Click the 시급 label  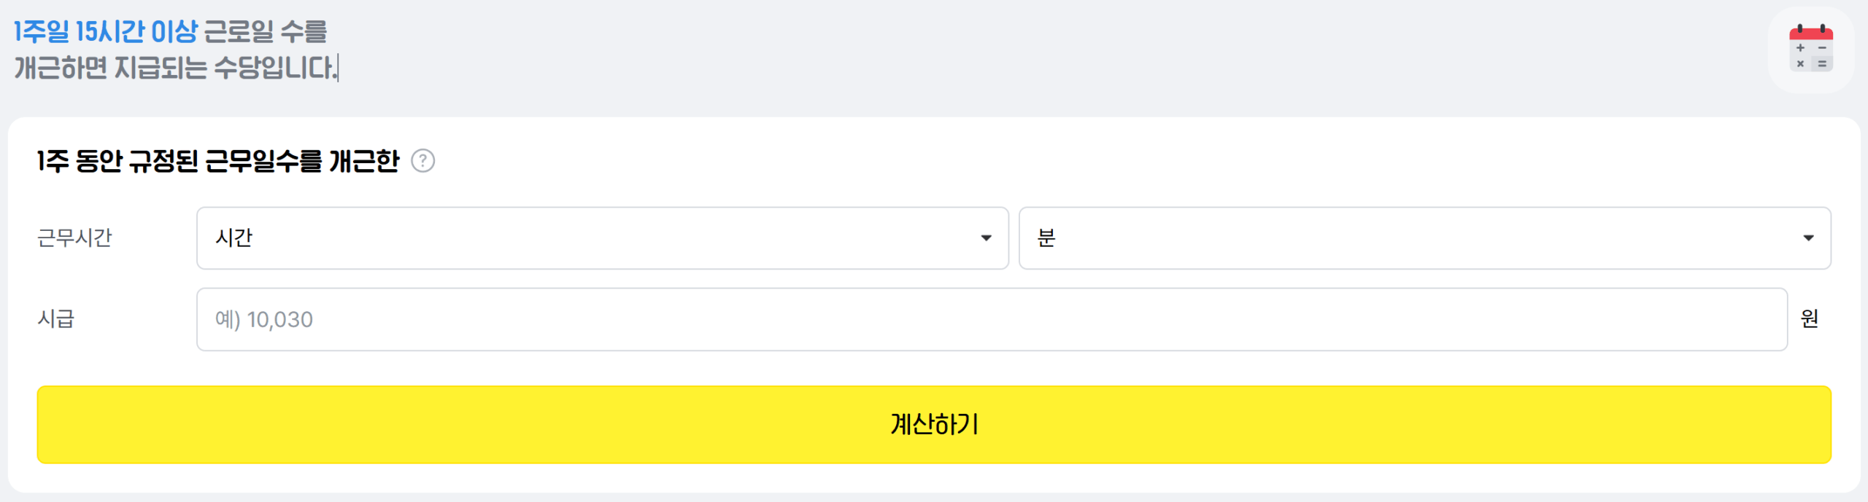56,319
